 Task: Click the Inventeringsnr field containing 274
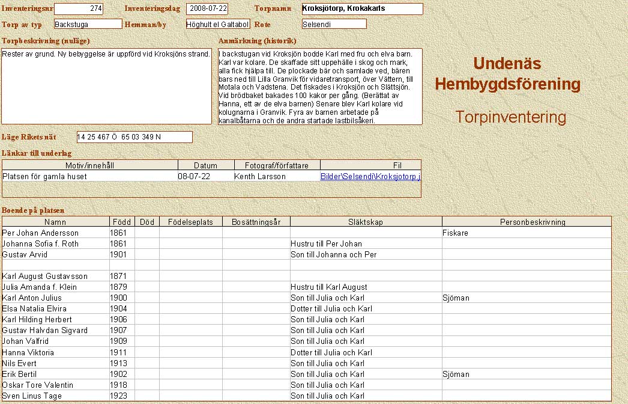point(79,9)
